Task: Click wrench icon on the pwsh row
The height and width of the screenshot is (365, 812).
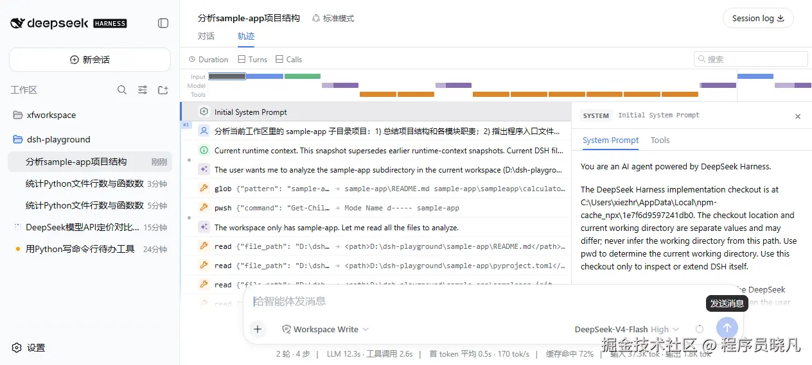Action: pos(204,208)
